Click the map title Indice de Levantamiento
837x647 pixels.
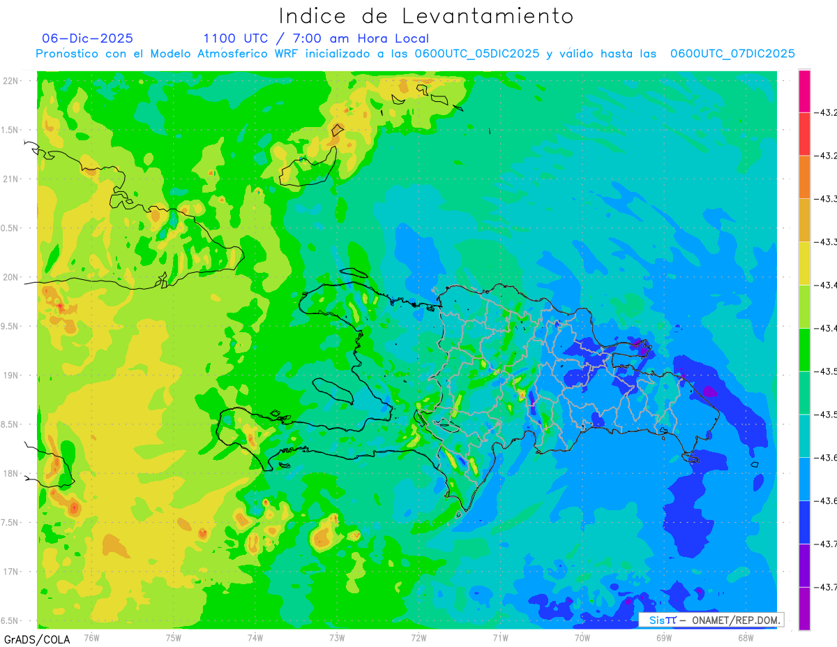pyautogui.click(x=425, y=15)
